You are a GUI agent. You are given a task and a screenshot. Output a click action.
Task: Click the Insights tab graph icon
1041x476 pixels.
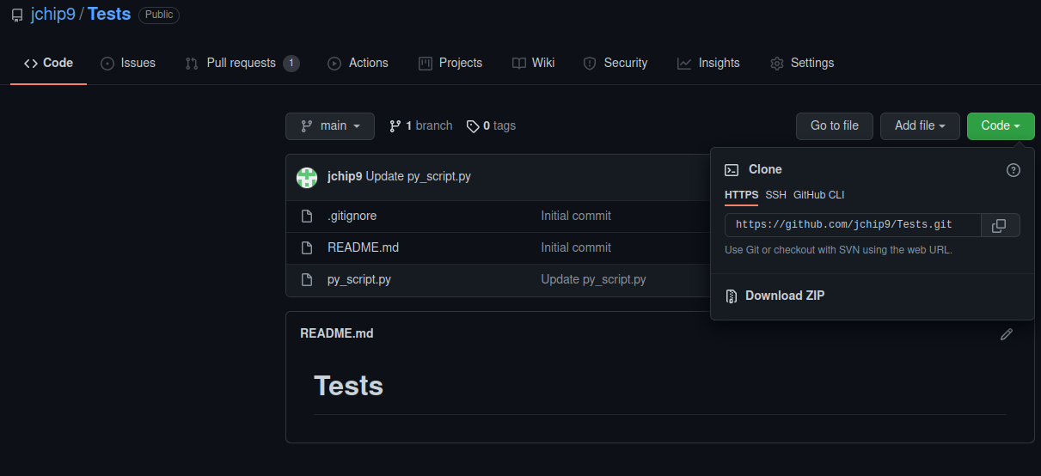pos(684,64)
